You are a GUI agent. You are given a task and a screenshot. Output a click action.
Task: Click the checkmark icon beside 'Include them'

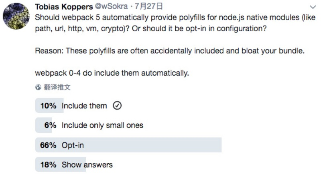point(117,106)
